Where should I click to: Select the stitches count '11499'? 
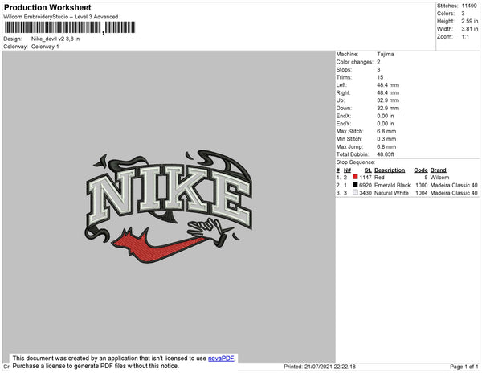[469, 6]
